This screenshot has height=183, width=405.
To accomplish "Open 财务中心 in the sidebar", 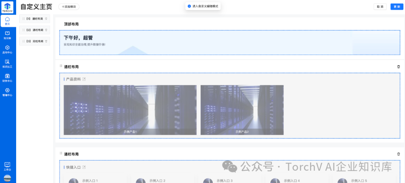I will pyautogui.click(x=7, y=78).
